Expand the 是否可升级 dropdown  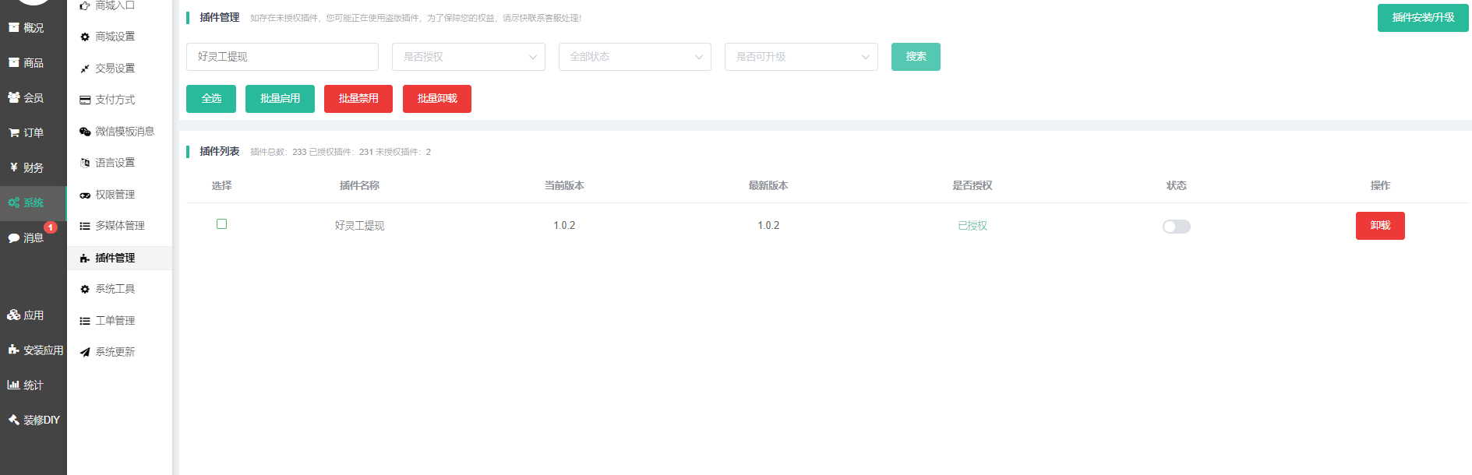800,57
